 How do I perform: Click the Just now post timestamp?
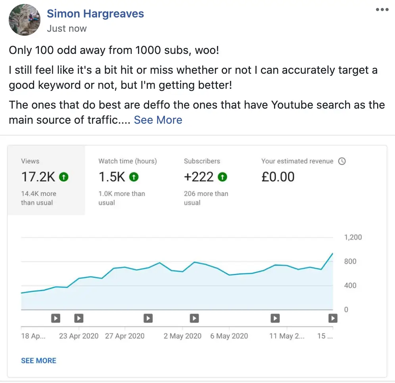tap(67, 29)
